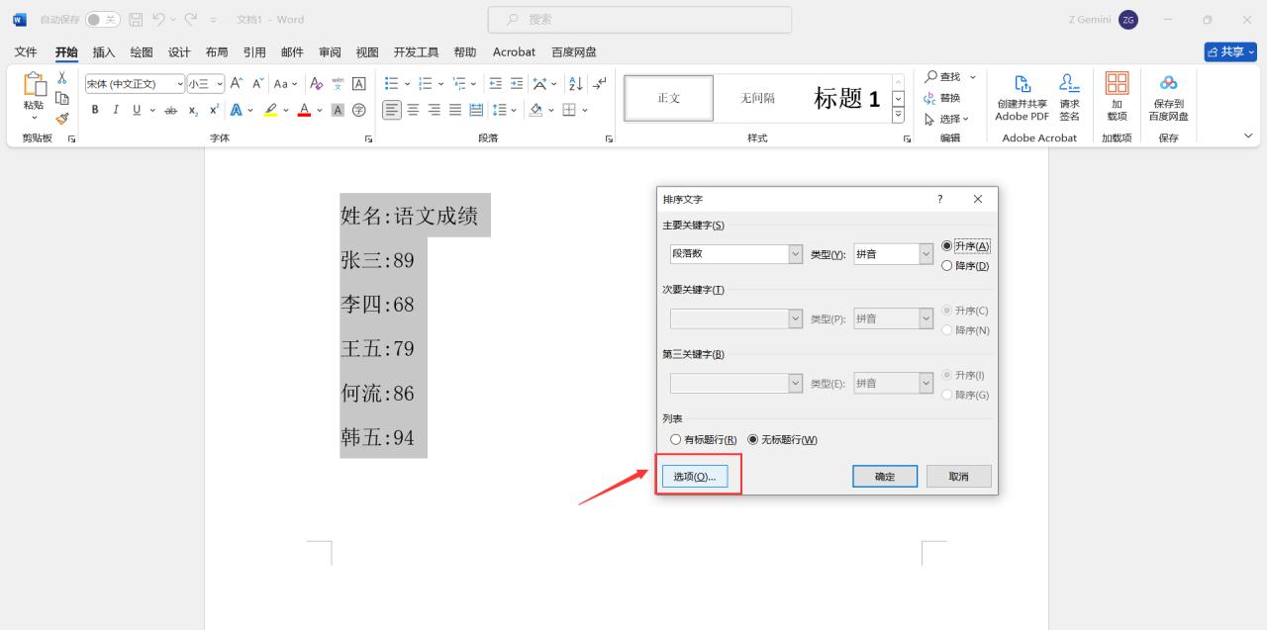Viewport: 1267px width, 630px height.
Task: Align text right
Action: (x=435, y=110)
